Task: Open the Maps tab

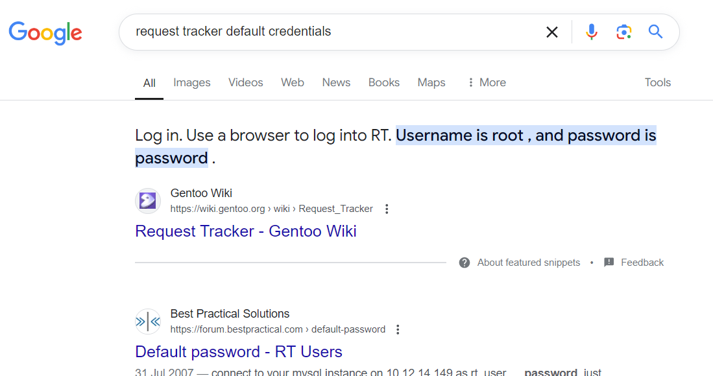Action: coord(431,82)
